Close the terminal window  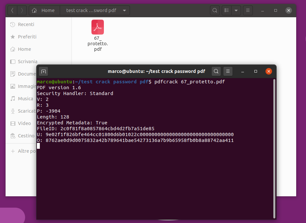point(269,71)
